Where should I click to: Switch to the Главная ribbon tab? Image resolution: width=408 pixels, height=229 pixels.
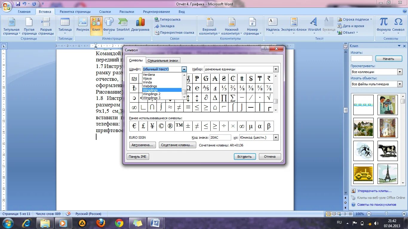24,12
